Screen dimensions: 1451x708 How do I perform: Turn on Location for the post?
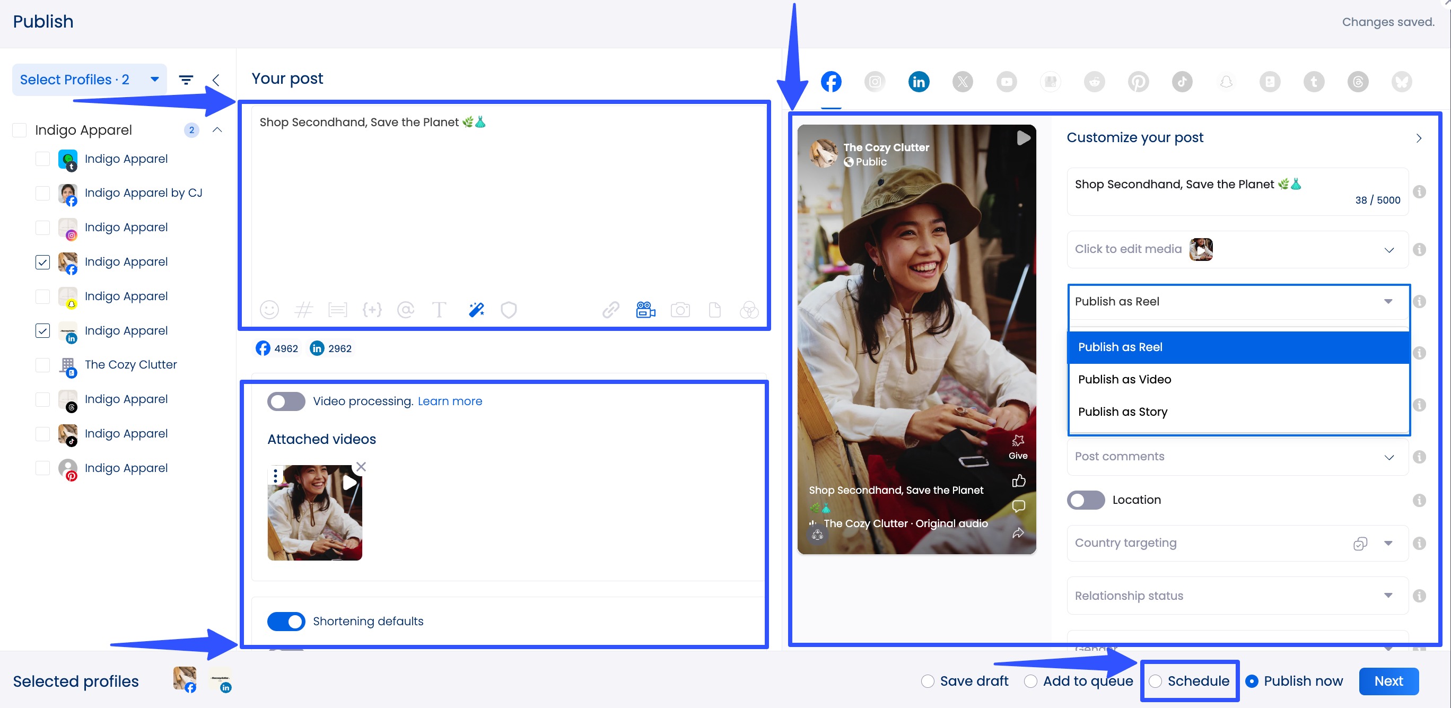(1085, 500)
